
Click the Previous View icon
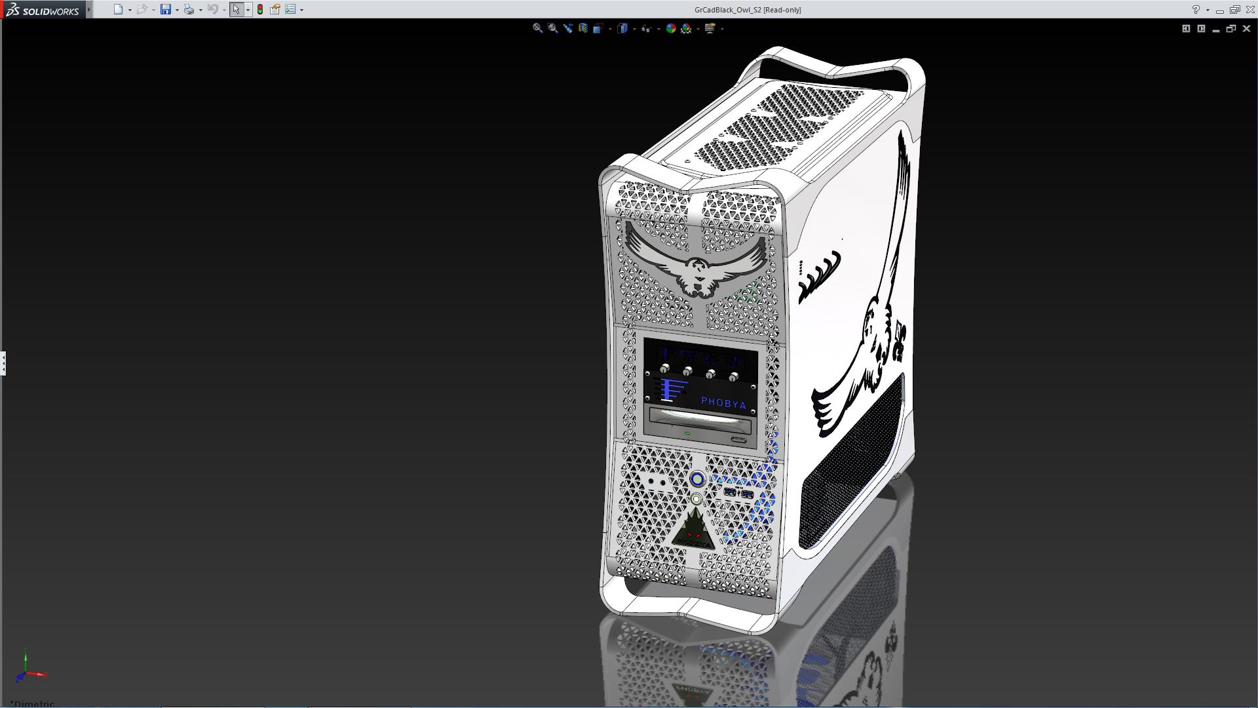click(x=567, y=28)
